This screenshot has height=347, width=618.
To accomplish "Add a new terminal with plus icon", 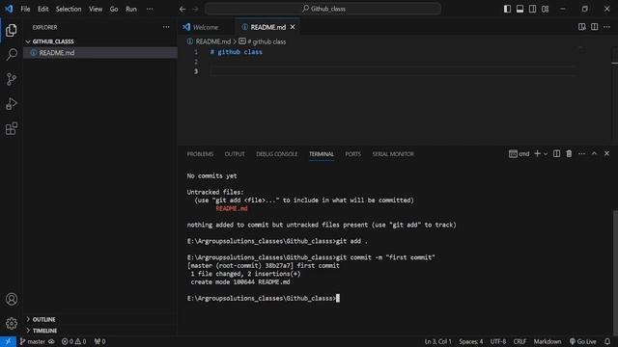I will coord(537,154).
